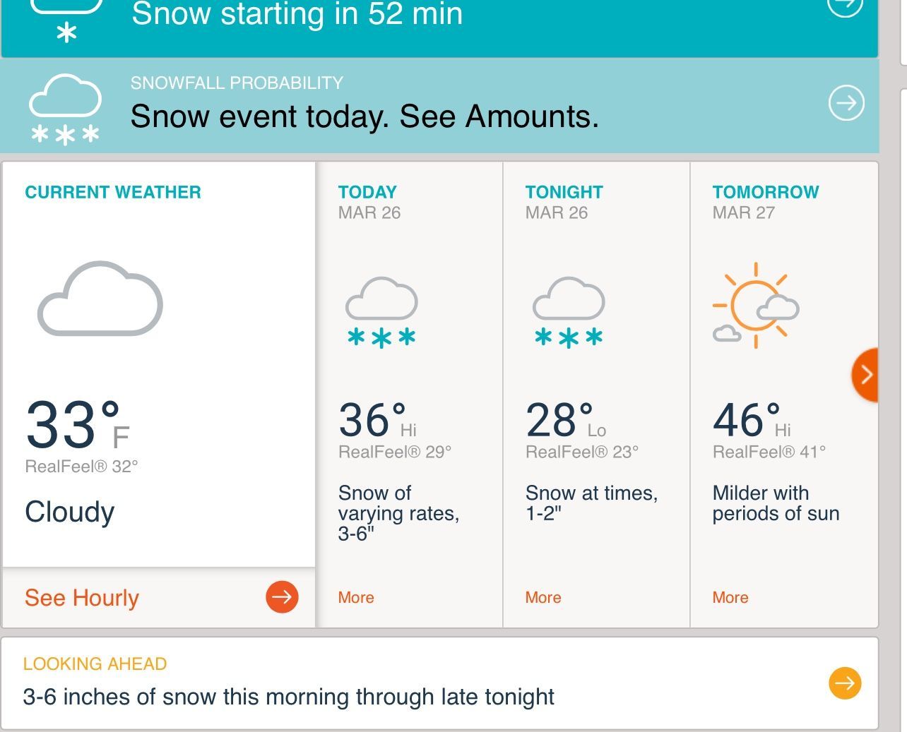Tap Snow event today. See Amounts. text
The width and height of the screenshot is (907, 732).
pyautogui.click(x=364, y=116)
